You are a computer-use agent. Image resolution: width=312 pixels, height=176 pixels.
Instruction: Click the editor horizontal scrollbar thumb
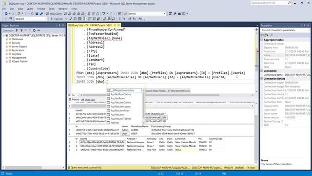click(x=151, y=95)
